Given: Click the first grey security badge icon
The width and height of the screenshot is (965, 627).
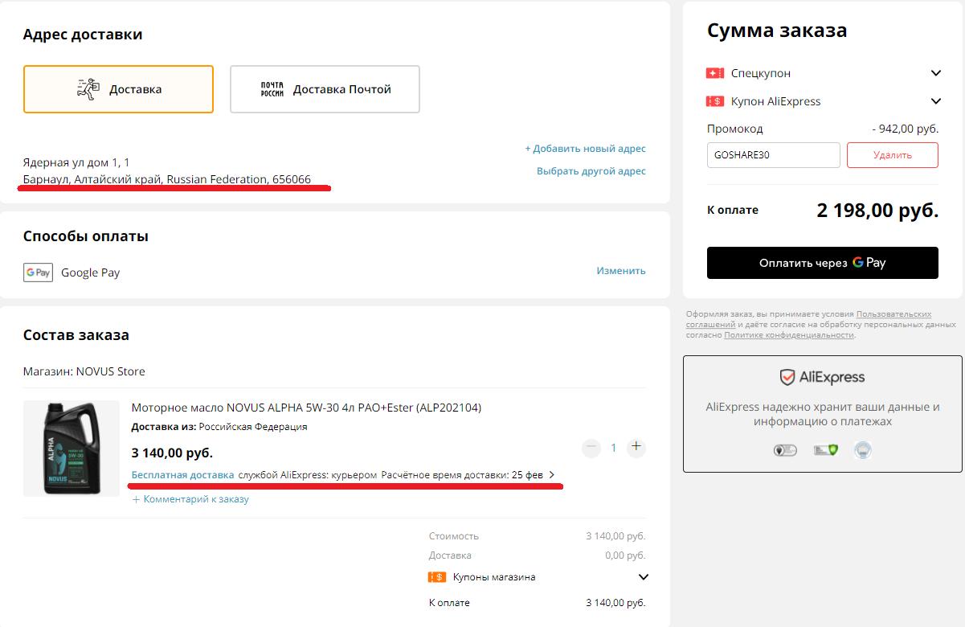Looking at the screenshot, I should click(x=785, y=450).
